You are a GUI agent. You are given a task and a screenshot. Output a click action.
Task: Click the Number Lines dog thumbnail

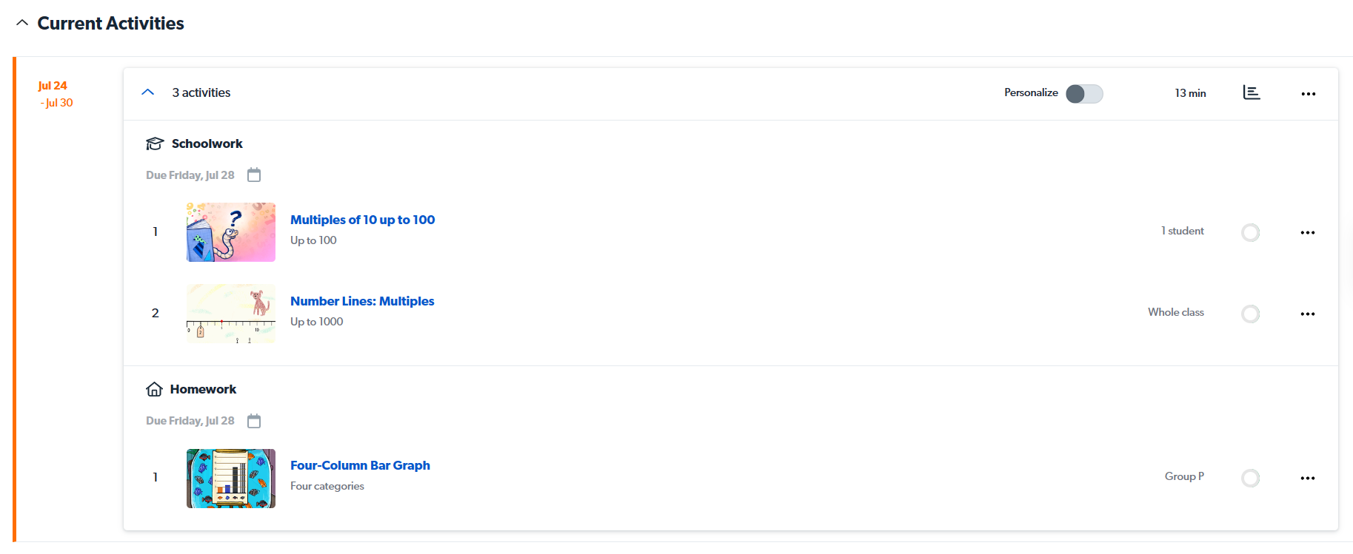[231, 314]
